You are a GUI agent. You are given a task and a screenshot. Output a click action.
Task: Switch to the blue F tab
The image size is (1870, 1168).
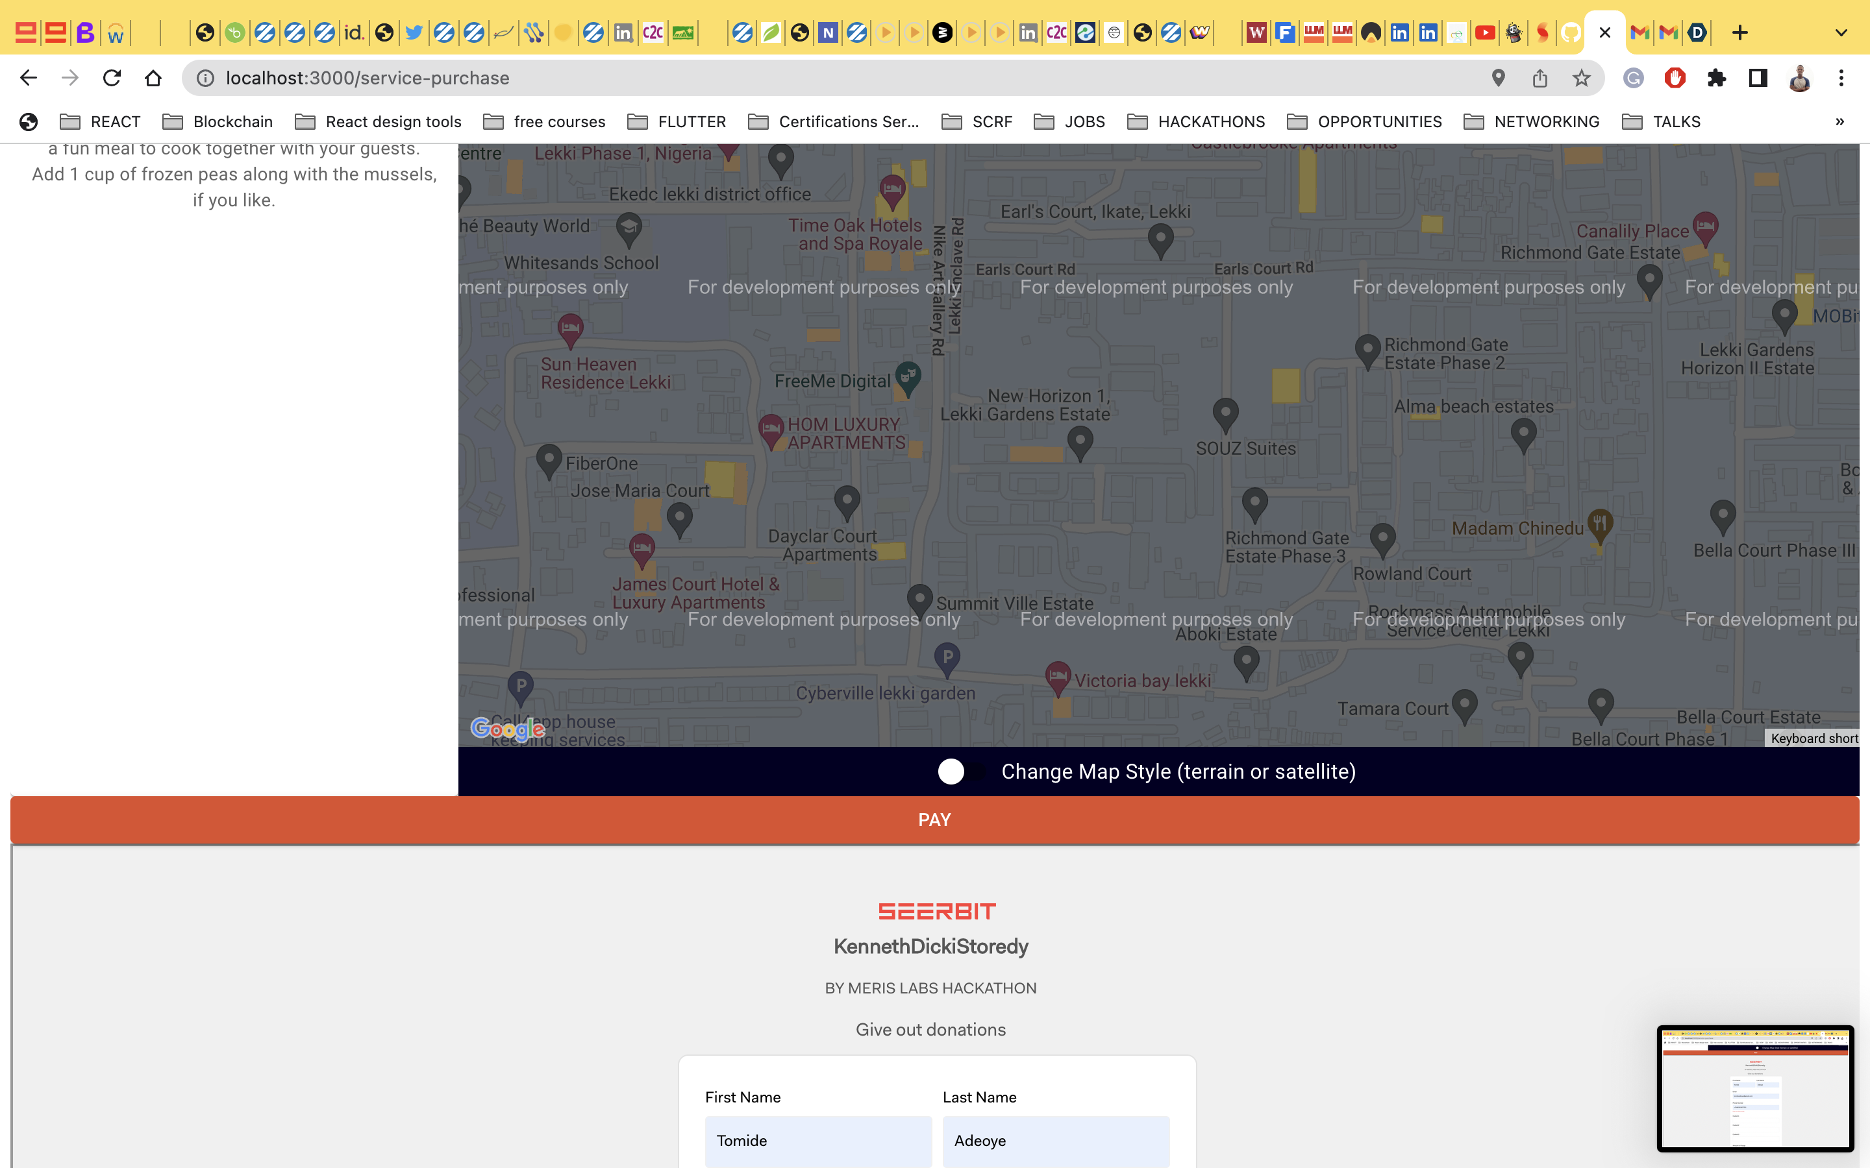tap(1284, 32)
